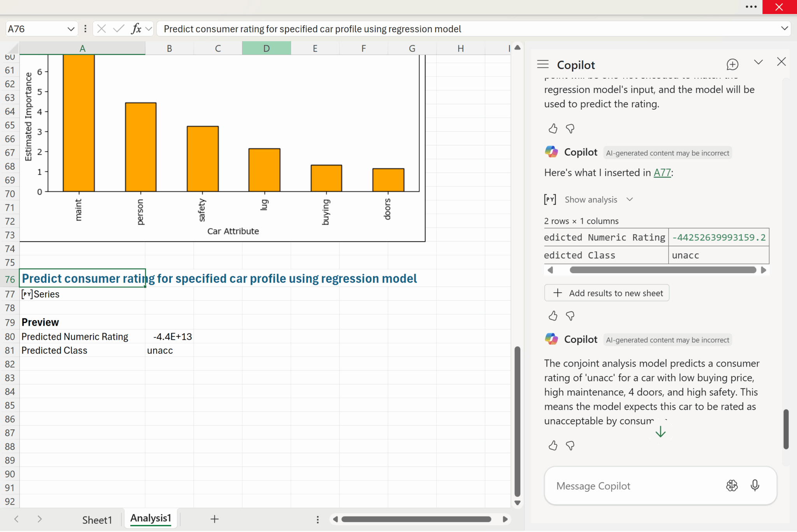Add a new sheet with plus icon
The height and width of the screenshot is (532, 797).
click(x=214, y=519)
